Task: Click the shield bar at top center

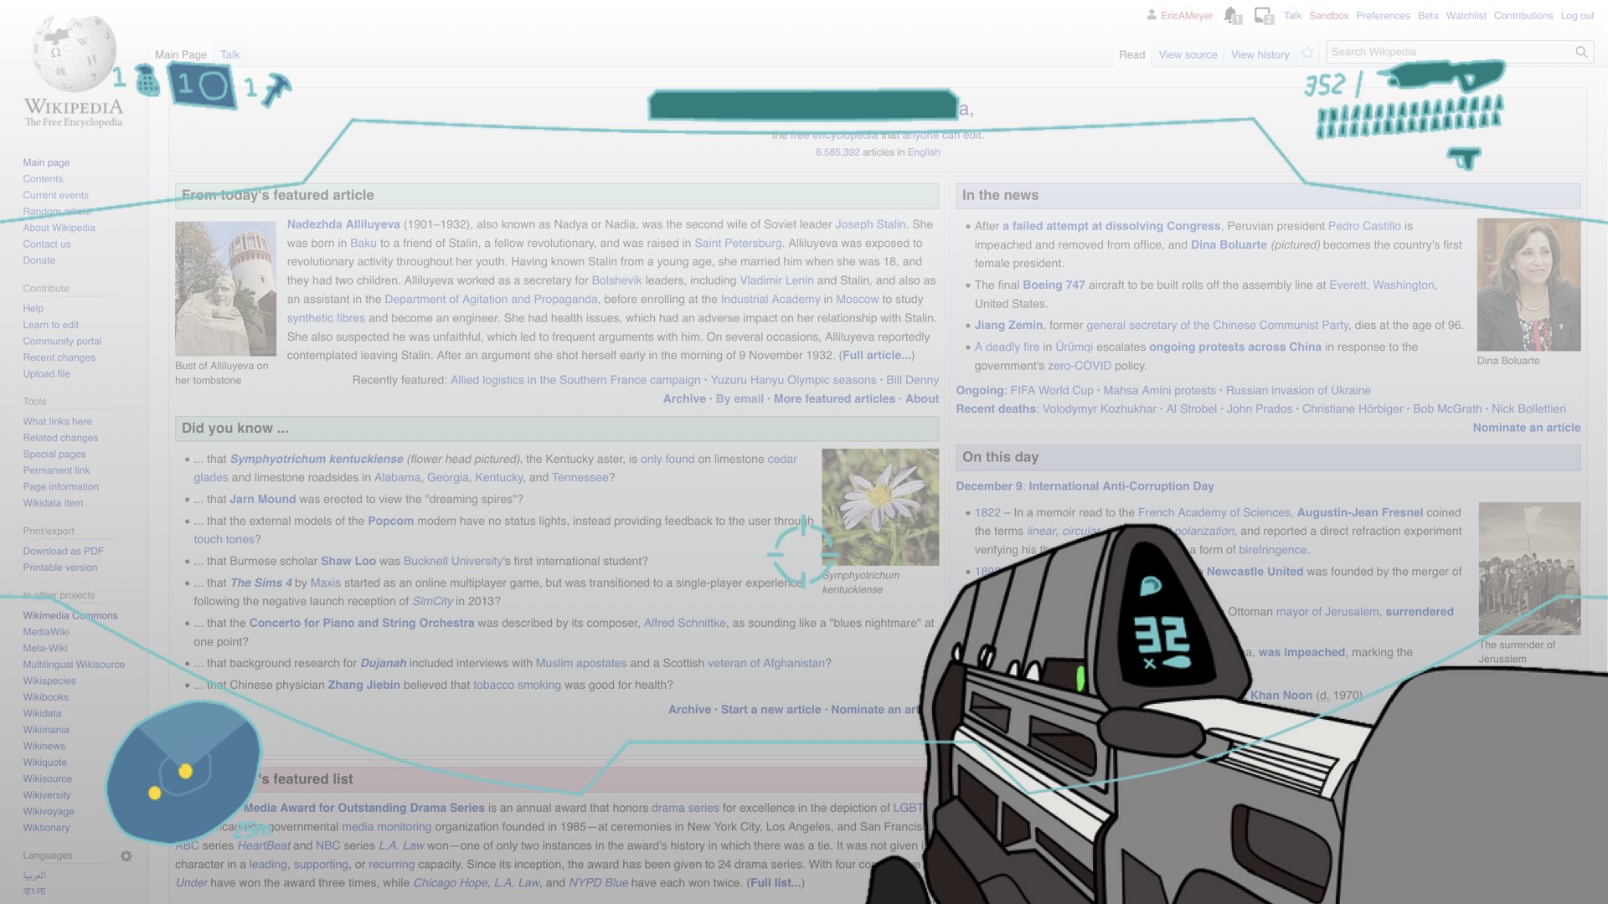Action: point(802,105)
